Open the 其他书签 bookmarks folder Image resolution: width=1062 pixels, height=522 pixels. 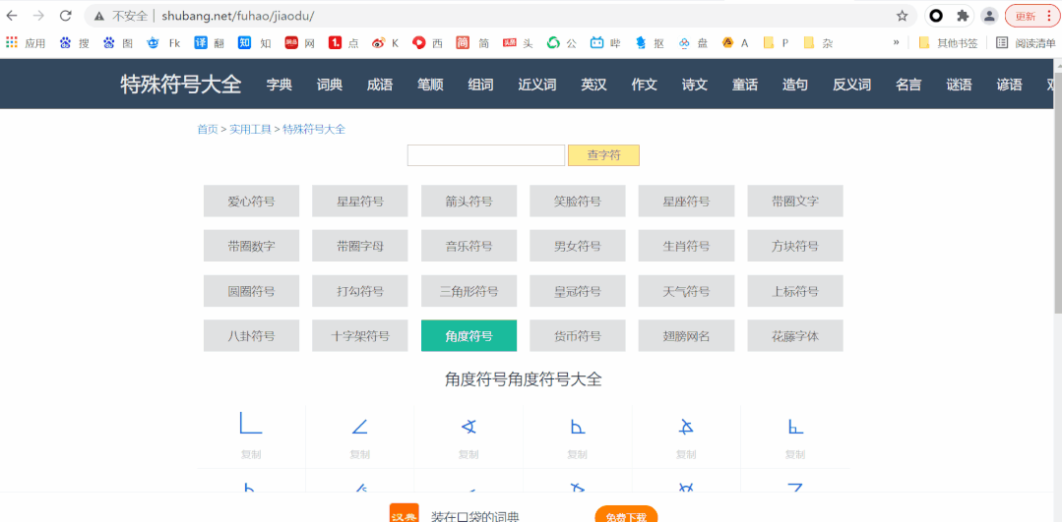tap(948, 43)
